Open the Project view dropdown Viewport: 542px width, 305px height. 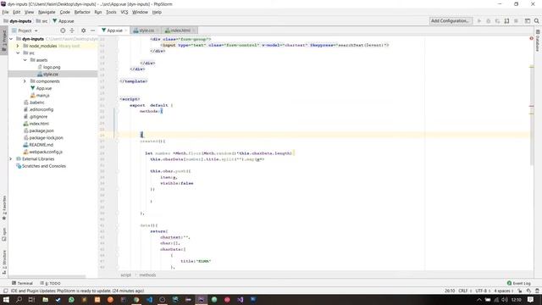click(x=25, y=30)
